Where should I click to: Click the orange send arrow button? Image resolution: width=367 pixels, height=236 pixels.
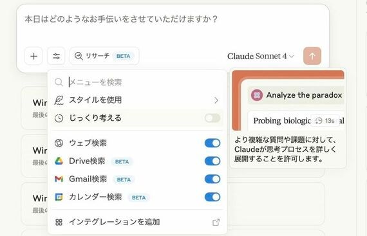312,56
